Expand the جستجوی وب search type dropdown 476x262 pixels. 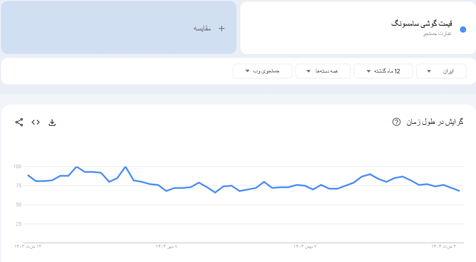(x=262, y=71)
